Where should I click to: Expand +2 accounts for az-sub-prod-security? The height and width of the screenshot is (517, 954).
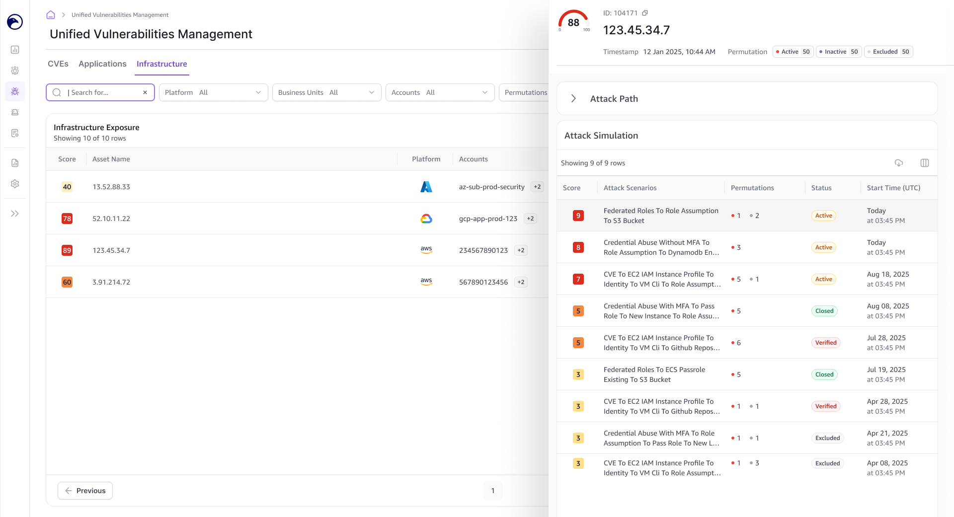(x=537, y=187)
